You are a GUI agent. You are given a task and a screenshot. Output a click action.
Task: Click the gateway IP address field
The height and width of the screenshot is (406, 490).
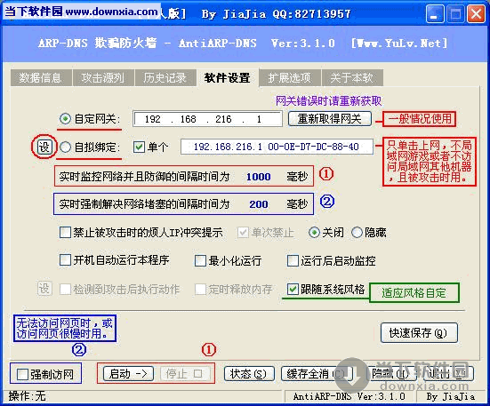(x=207, y=119)
